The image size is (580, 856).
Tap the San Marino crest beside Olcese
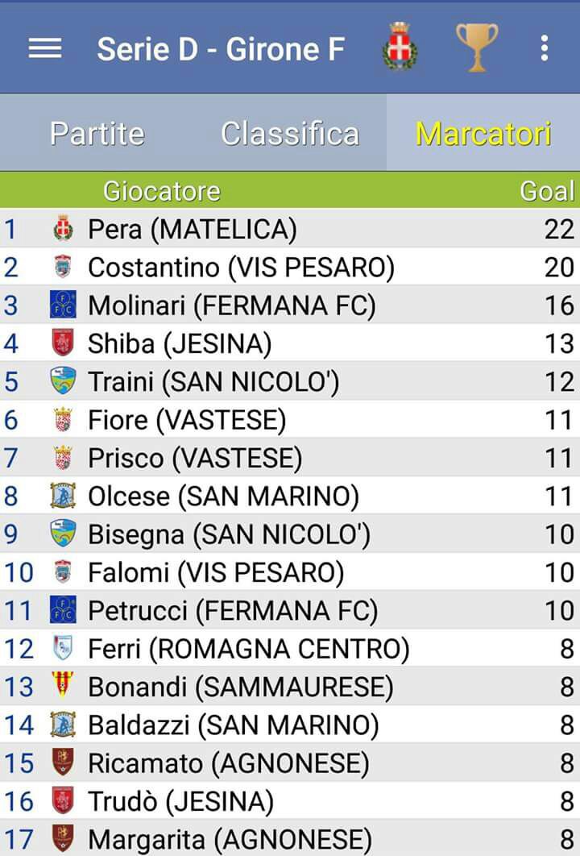tap(63, 496)
